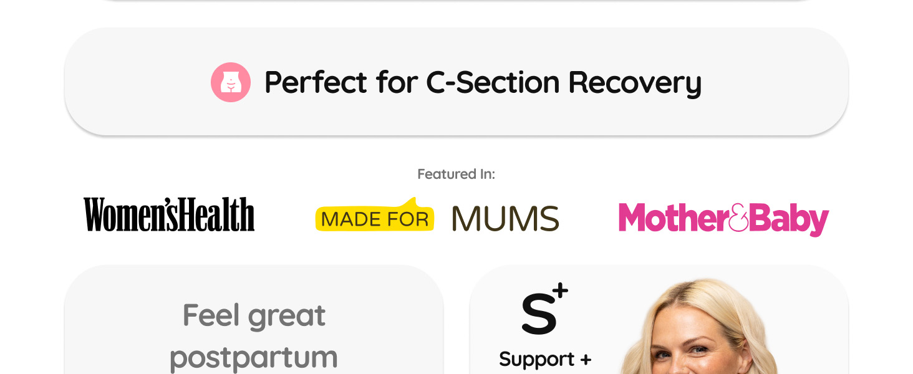The image size is (913, 374).
Task: Open the pink Mother & Baby logo
Action: tap(723, 219)
